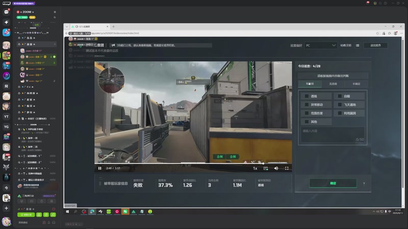Open the 'YG' server in sidebar
This screenshot has width=408, height=229.
pos(6,127)
